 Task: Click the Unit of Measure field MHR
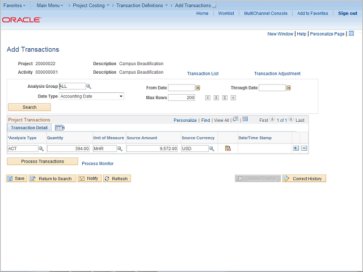105,148
